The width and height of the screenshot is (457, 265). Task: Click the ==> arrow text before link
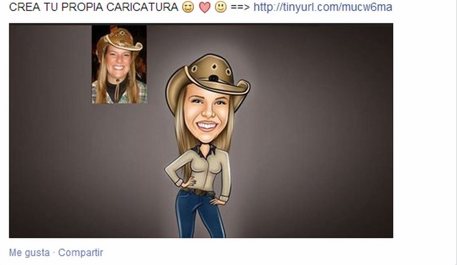pyautogui.click(x=240, y=7)
